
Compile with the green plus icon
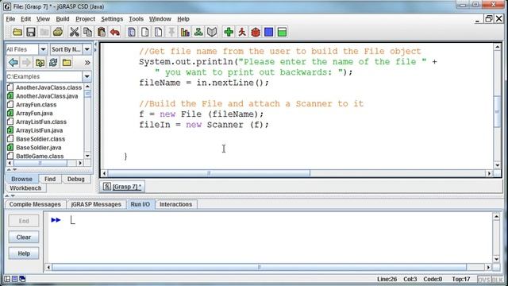coord(229,32)
